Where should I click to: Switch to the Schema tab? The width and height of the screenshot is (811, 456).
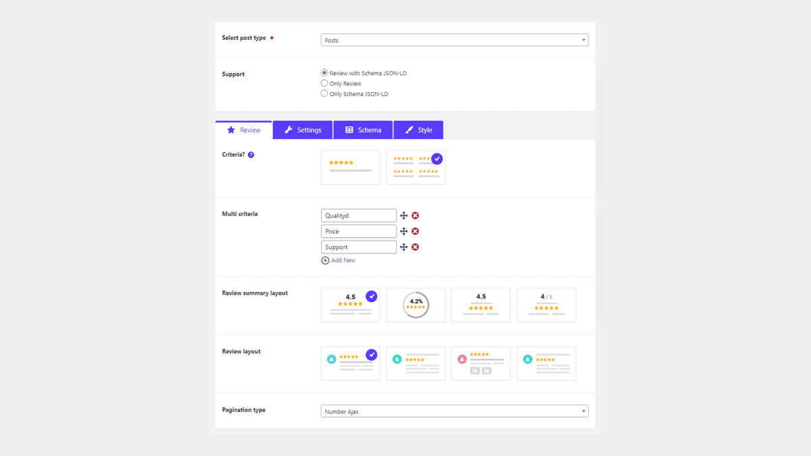(363, 129)
